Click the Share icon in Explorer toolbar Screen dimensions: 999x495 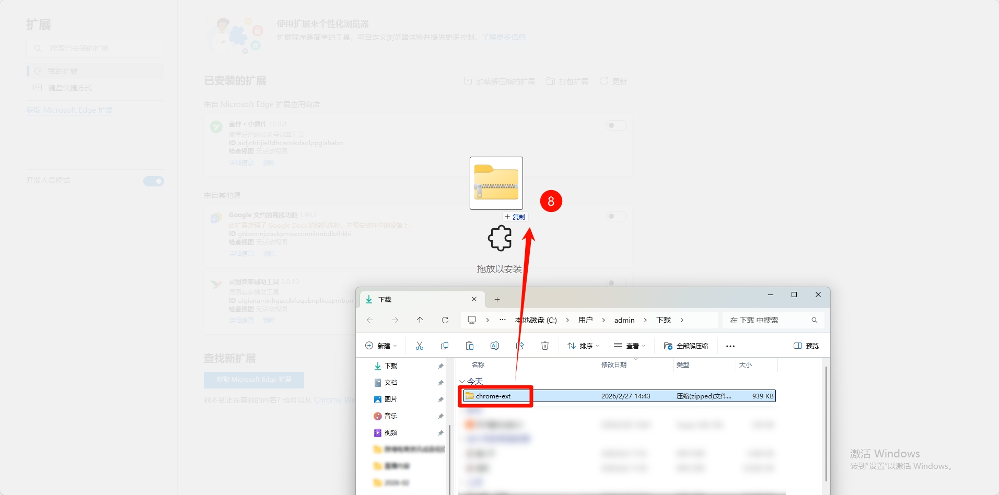point(520,346)
